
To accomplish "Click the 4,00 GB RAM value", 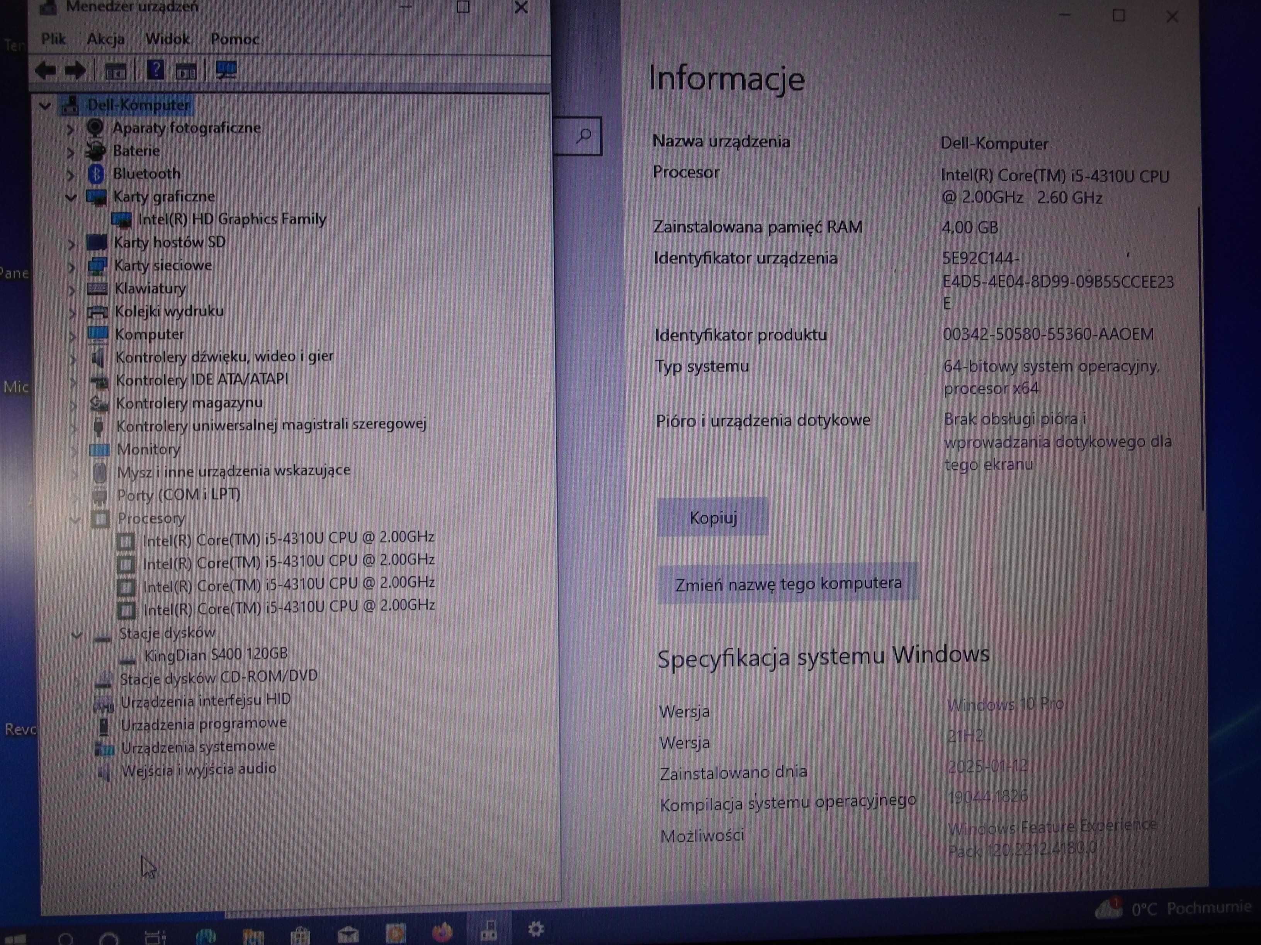I will point(970,228).
